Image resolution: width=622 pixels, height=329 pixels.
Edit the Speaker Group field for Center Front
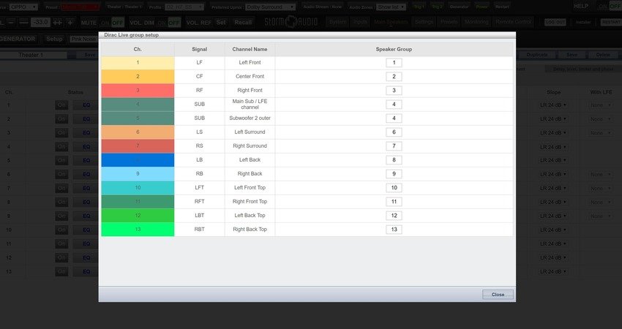pyautogui.click(x=394, y=77)
